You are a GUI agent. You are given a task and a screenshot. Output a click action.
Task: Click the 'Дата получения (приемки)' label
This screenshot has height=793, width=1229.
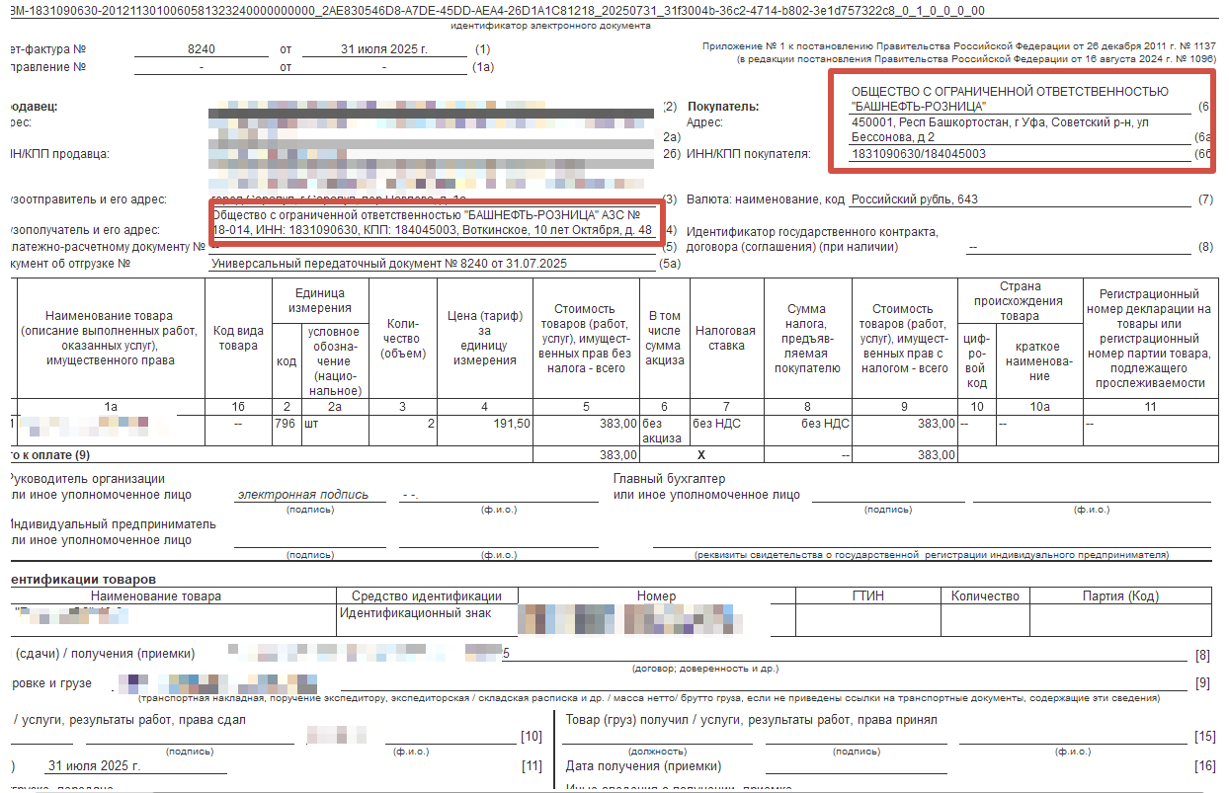(643, 766)
